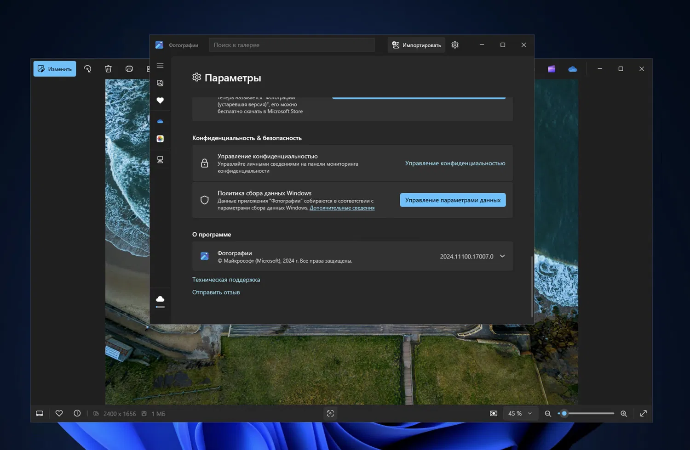
Task: Click the rotate image icon in toolbar
Action: [x=87, y=69]
